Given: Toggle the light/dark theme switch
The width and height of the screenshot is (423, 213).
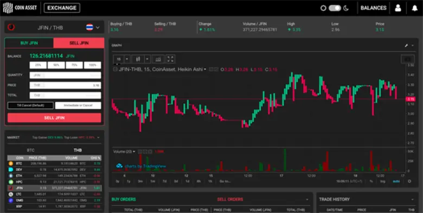Looking at the screenshot, I should coord(335,8).
